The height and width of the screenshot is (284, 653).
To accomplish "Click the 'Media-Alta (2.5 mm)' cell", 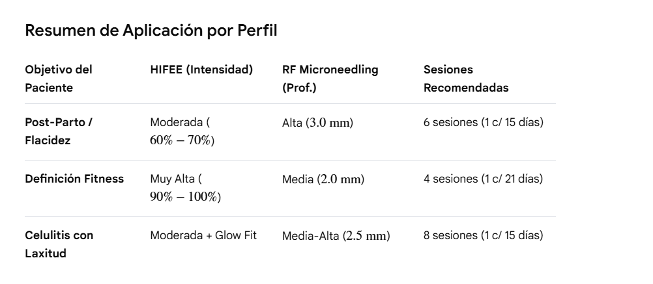I will [336, 236].
